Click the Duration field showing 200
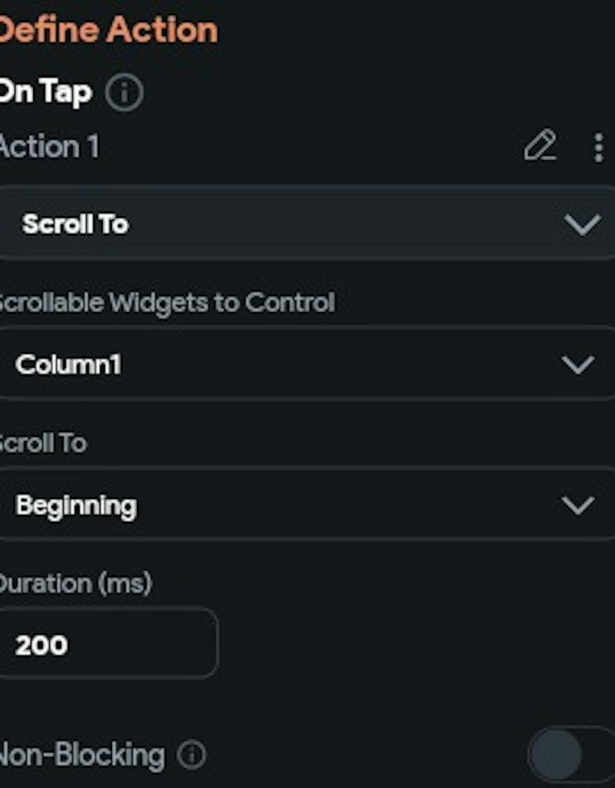This screenshot has width=615, height=788. pos(108,645)
